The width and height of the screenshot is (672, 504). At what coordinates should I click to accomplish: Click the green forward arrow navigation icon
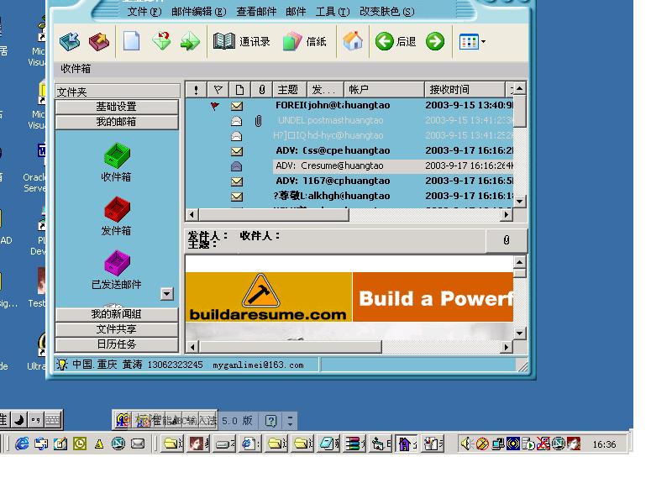pyautogui.click(x=434, y=40)
